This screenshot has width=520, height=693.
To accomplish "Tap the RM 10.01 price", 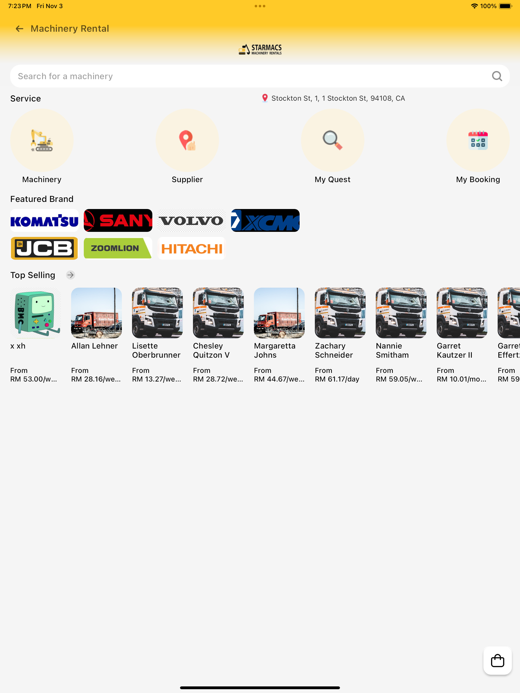I will tap(462, 379).
